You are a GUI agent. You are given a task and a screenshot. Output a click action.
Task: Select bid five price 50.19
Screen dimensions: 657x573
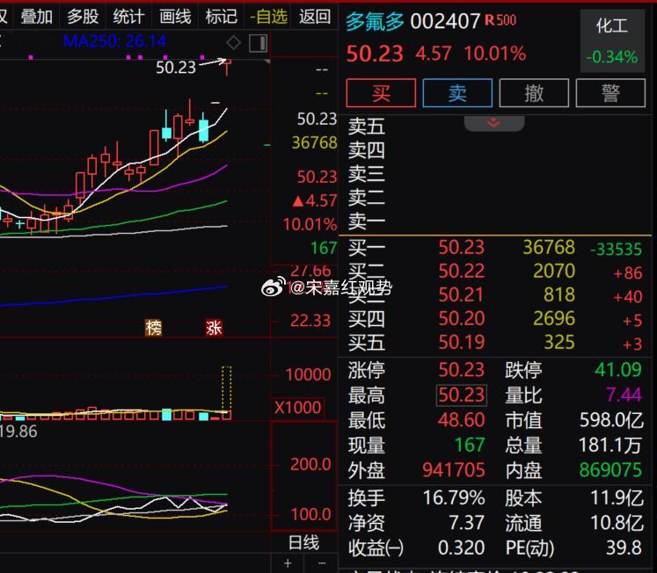[x=462, y=343]
